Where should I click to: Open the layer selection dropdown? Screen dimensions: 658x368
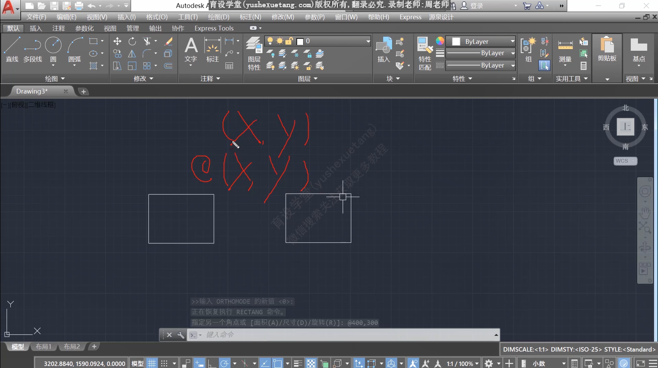tap(368, 41)
